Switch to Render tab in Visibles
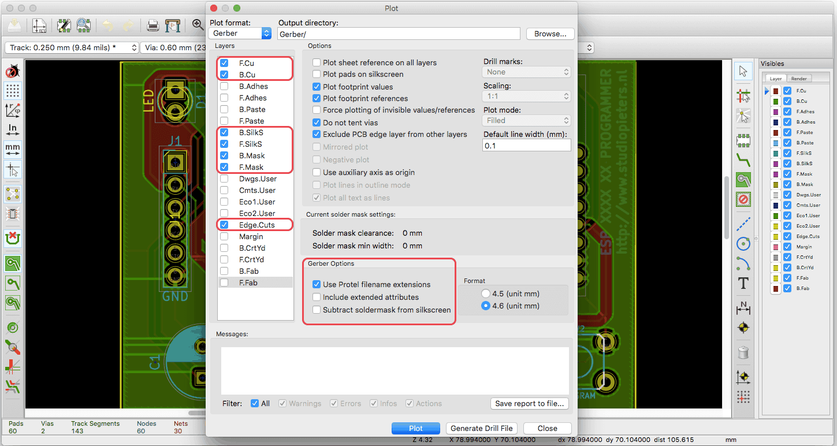837x446 pixels. [x=799, y=79]
